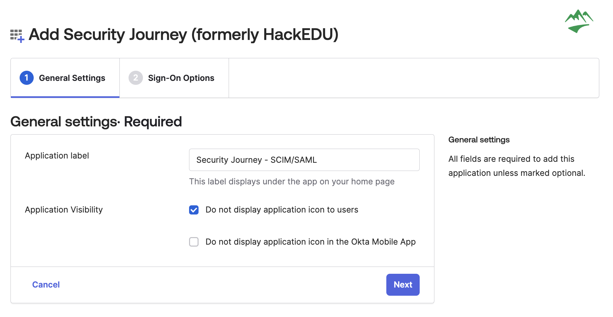Click the Application label field caption

pyautogui.click(x=57, y=156)
